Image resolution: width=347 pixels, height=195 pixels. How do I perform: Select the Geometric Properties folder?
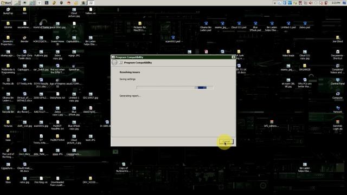8,41
